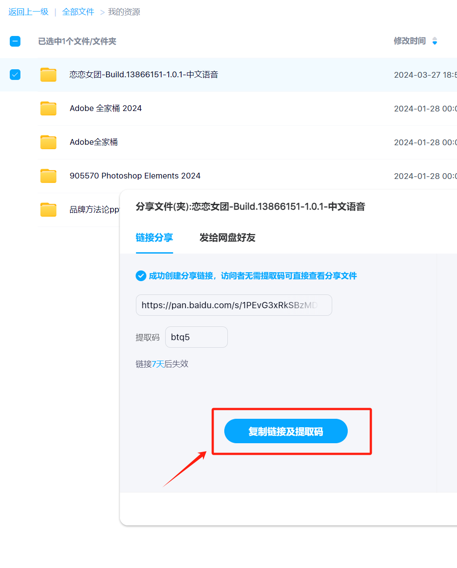The width and height of the screenshot is (457, 568).
Task: Switch to 发给网盘好友 tab
Action: tap(227, 238)
